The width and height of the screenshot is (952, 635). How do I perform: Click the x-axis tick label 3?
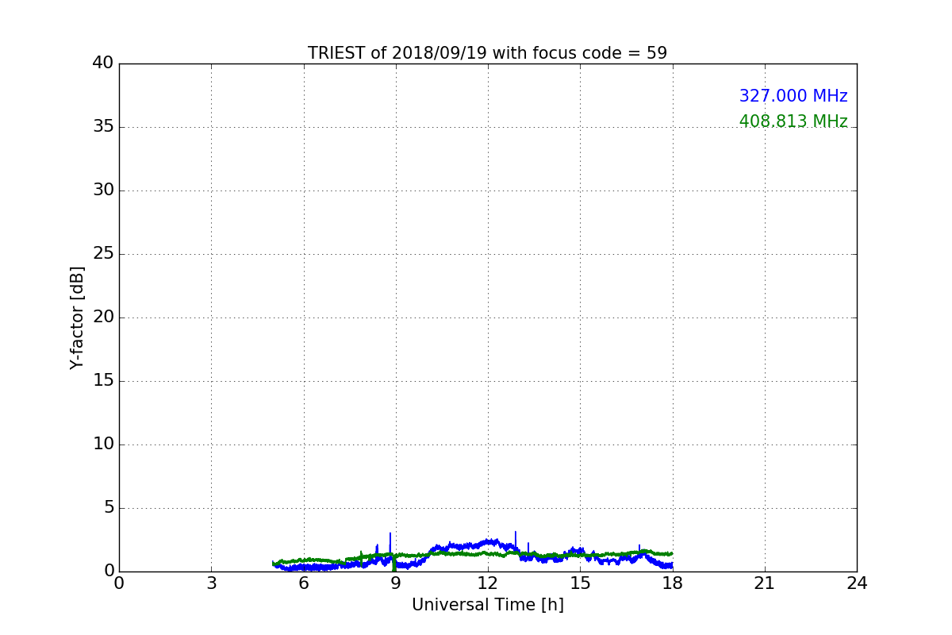tap(211, 583)
